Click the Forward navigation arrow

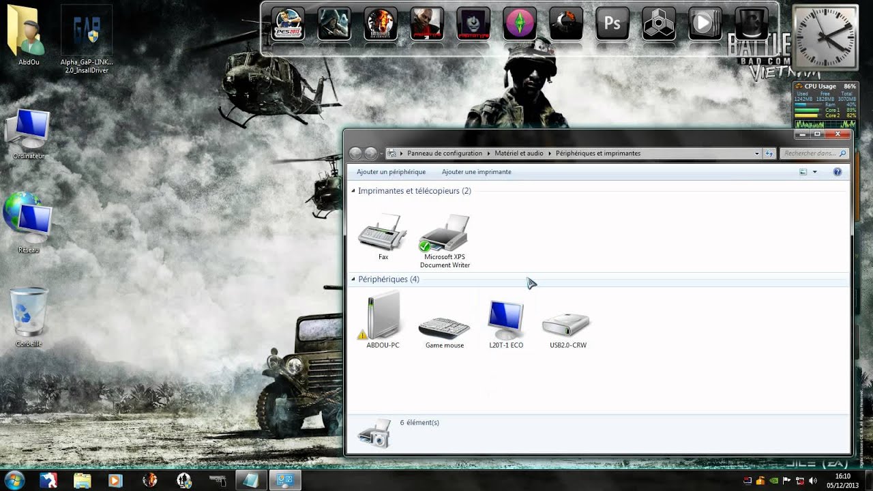[370, 153]
